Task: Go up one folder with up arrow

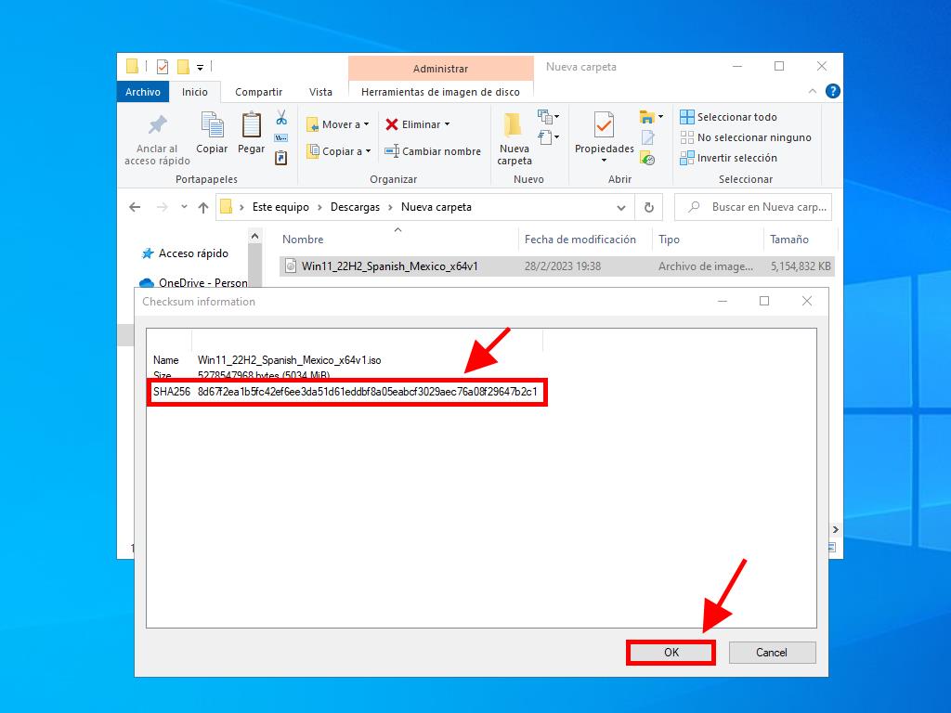Action: 203,207
